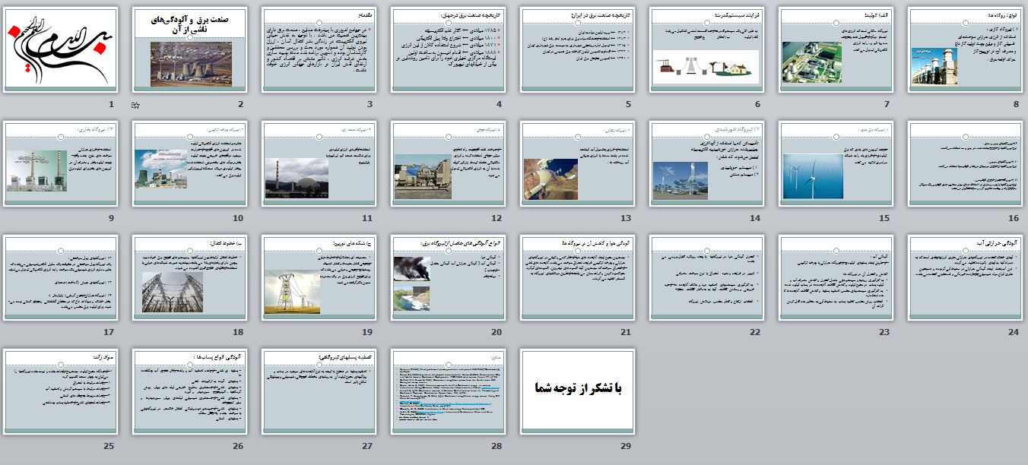The height and width of the screenshot is (465, 1028).
Task: Select slide 6 with power system diagram
Action: point(707,50)
